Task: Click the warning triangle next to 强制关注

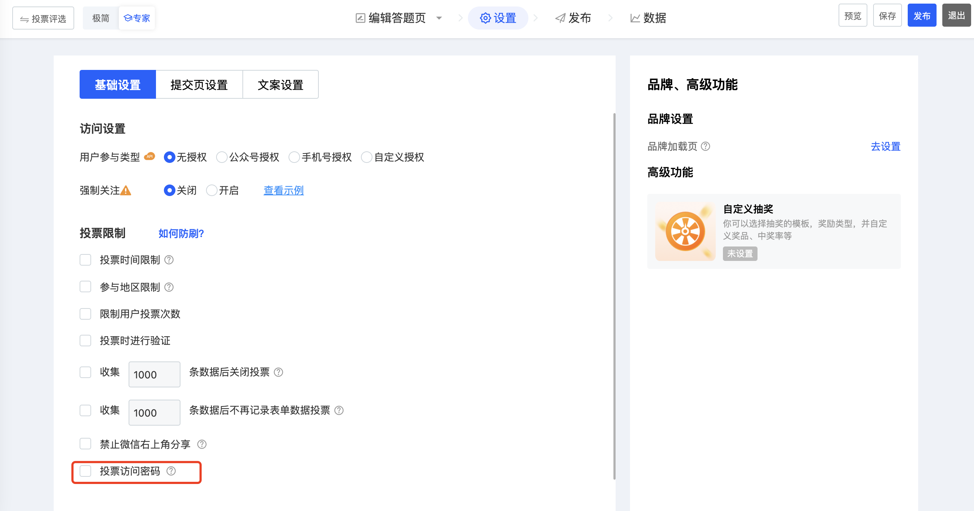Action: click(x=125, y=190)
